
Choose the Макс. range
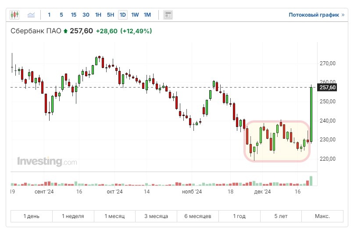(x=322, y=216)
